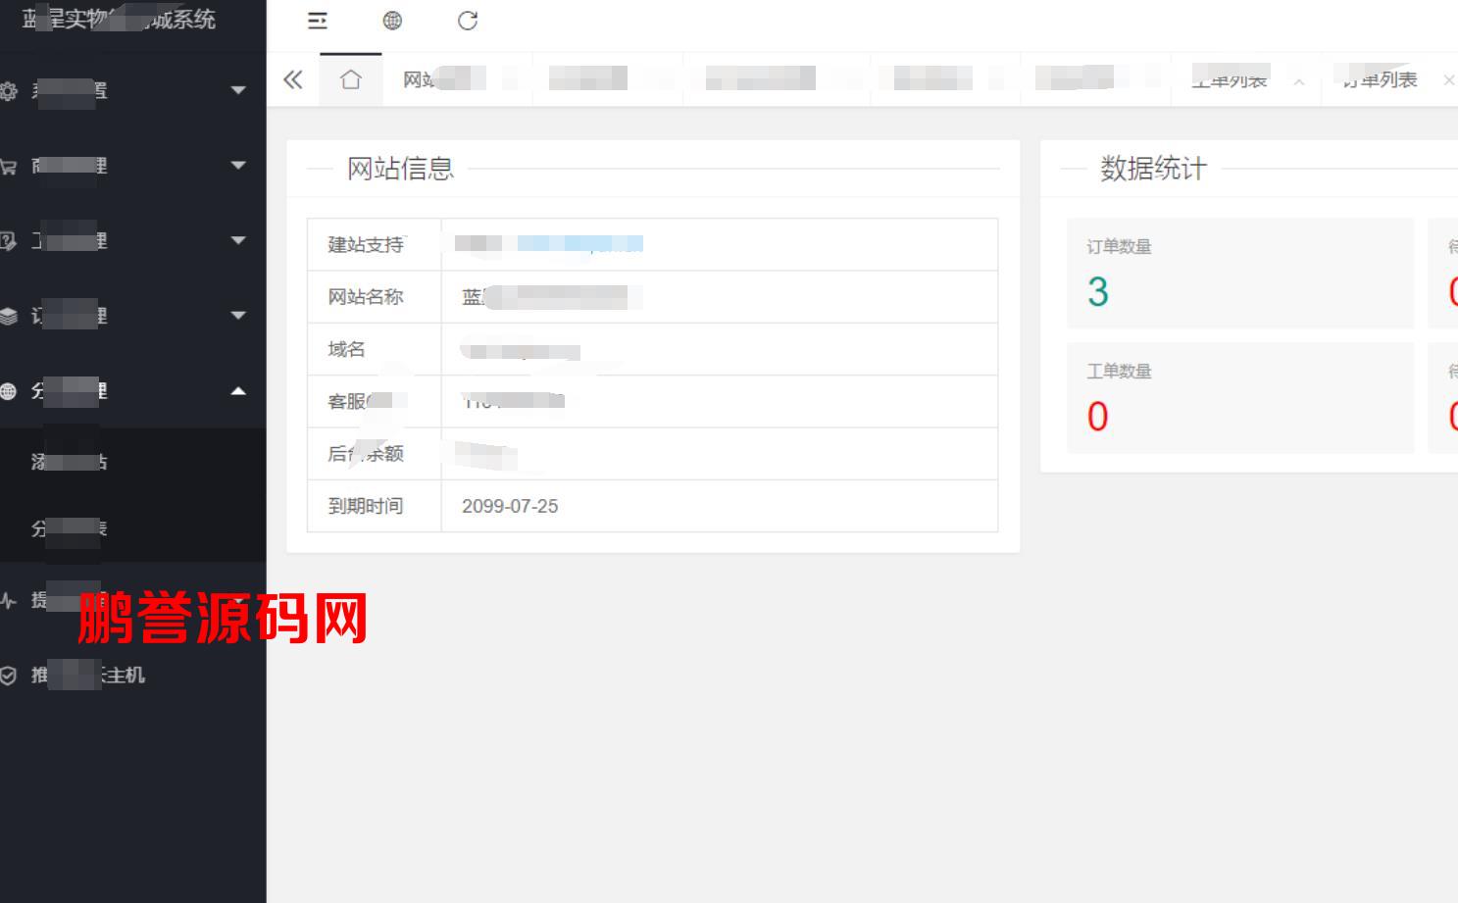The height and width of the screenshot is (903, 1458).
Task: Click the globe icon in sidebar
Action: 9,391
